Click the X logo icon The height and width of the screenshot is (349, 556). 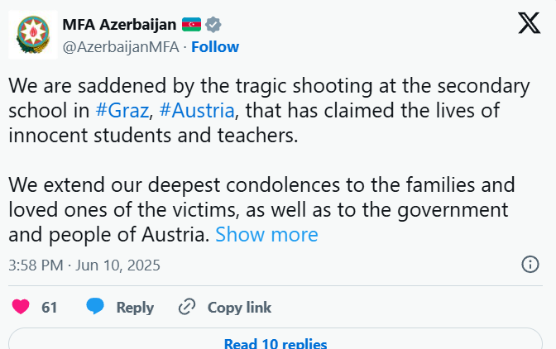click(x=530, y=23)
